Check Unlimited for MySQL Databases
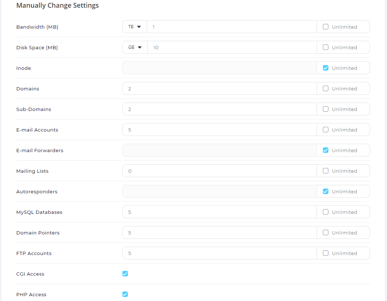The height and width of the screenshot is (301, 387). [325, 212]
